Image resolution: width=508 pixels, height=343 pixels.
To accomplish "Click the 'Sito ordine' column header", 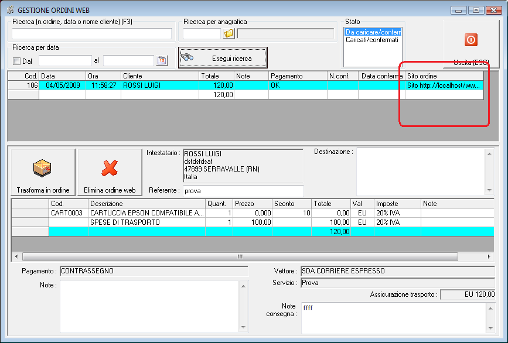I will pos(444,76).
